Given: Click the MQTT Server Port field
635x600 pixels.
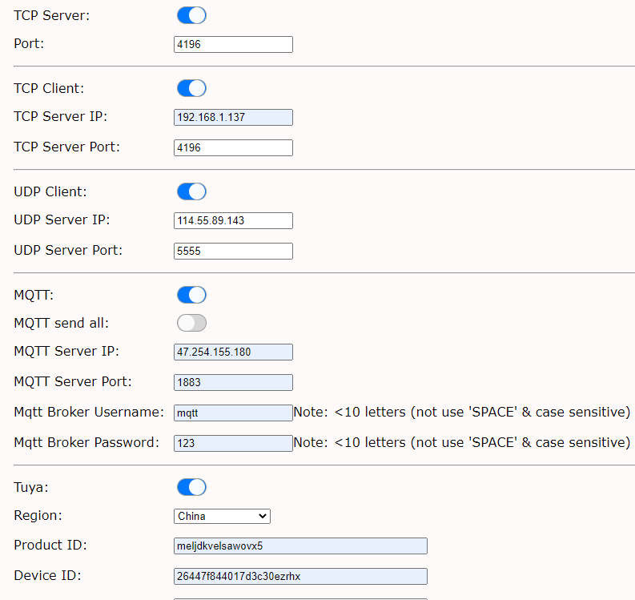Looking at the screenshot, I should point(233,383).
